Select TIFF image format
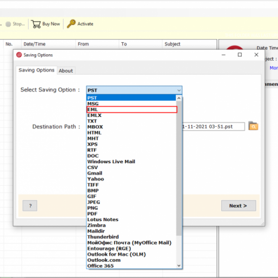The height and width of the screenshot is (278, 278). point(131,185)
